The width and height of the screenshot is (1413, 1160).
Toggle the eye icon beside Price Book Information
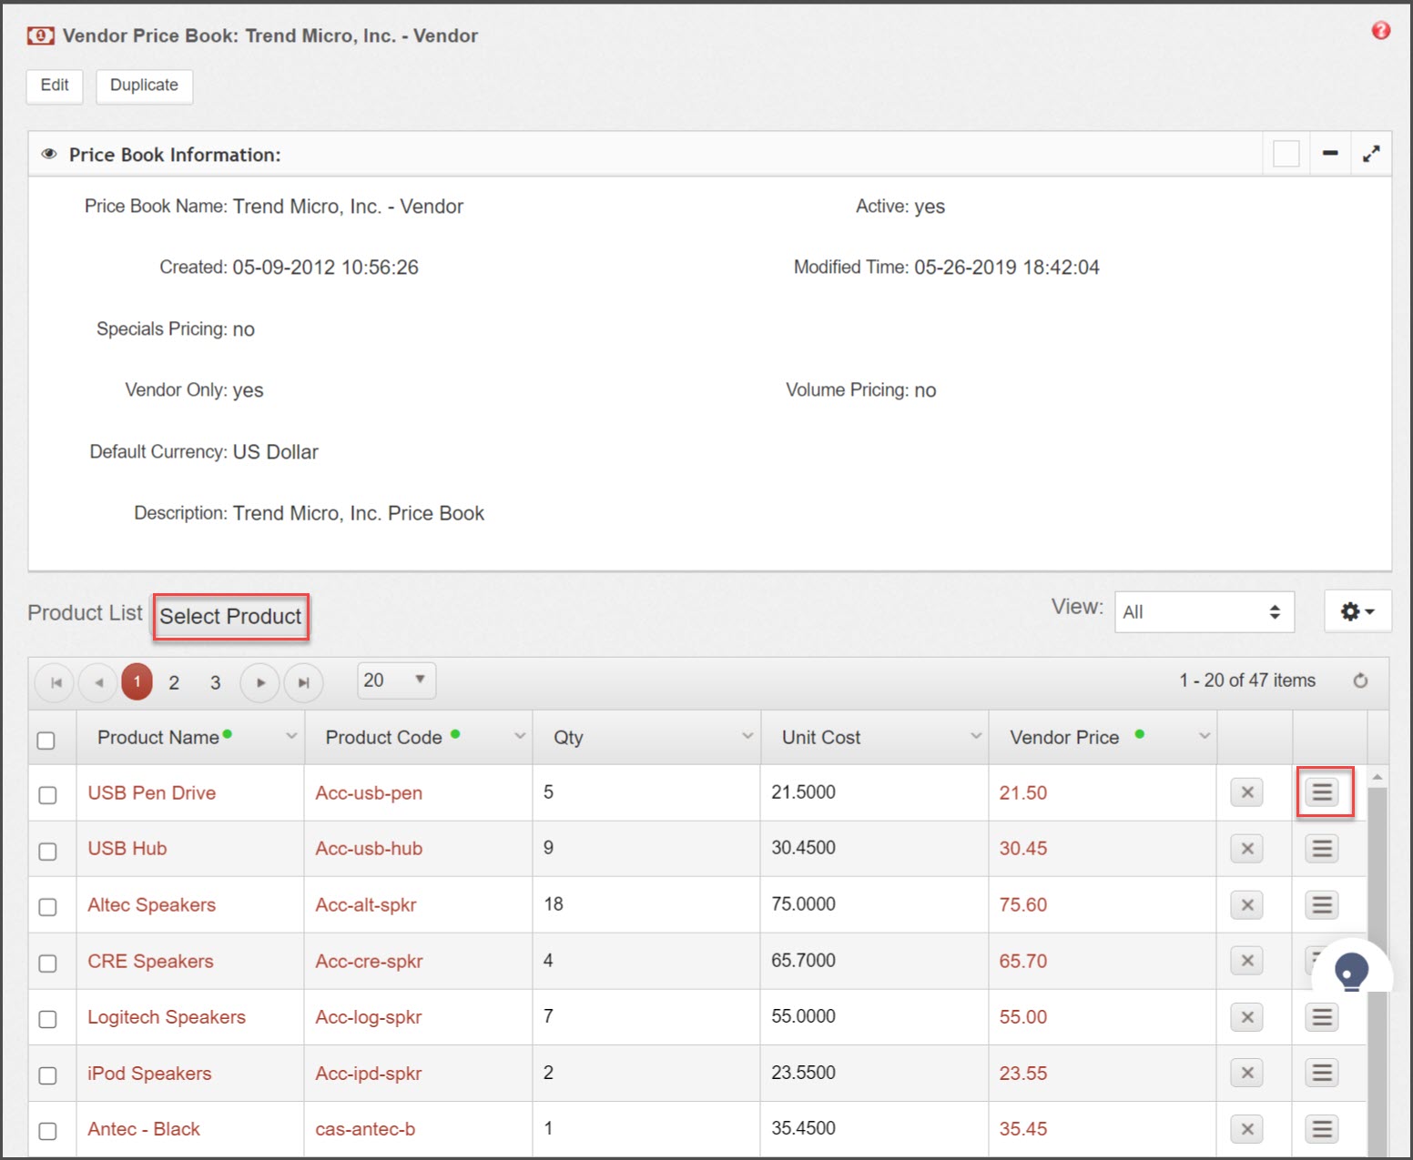(x=49, y=155)
